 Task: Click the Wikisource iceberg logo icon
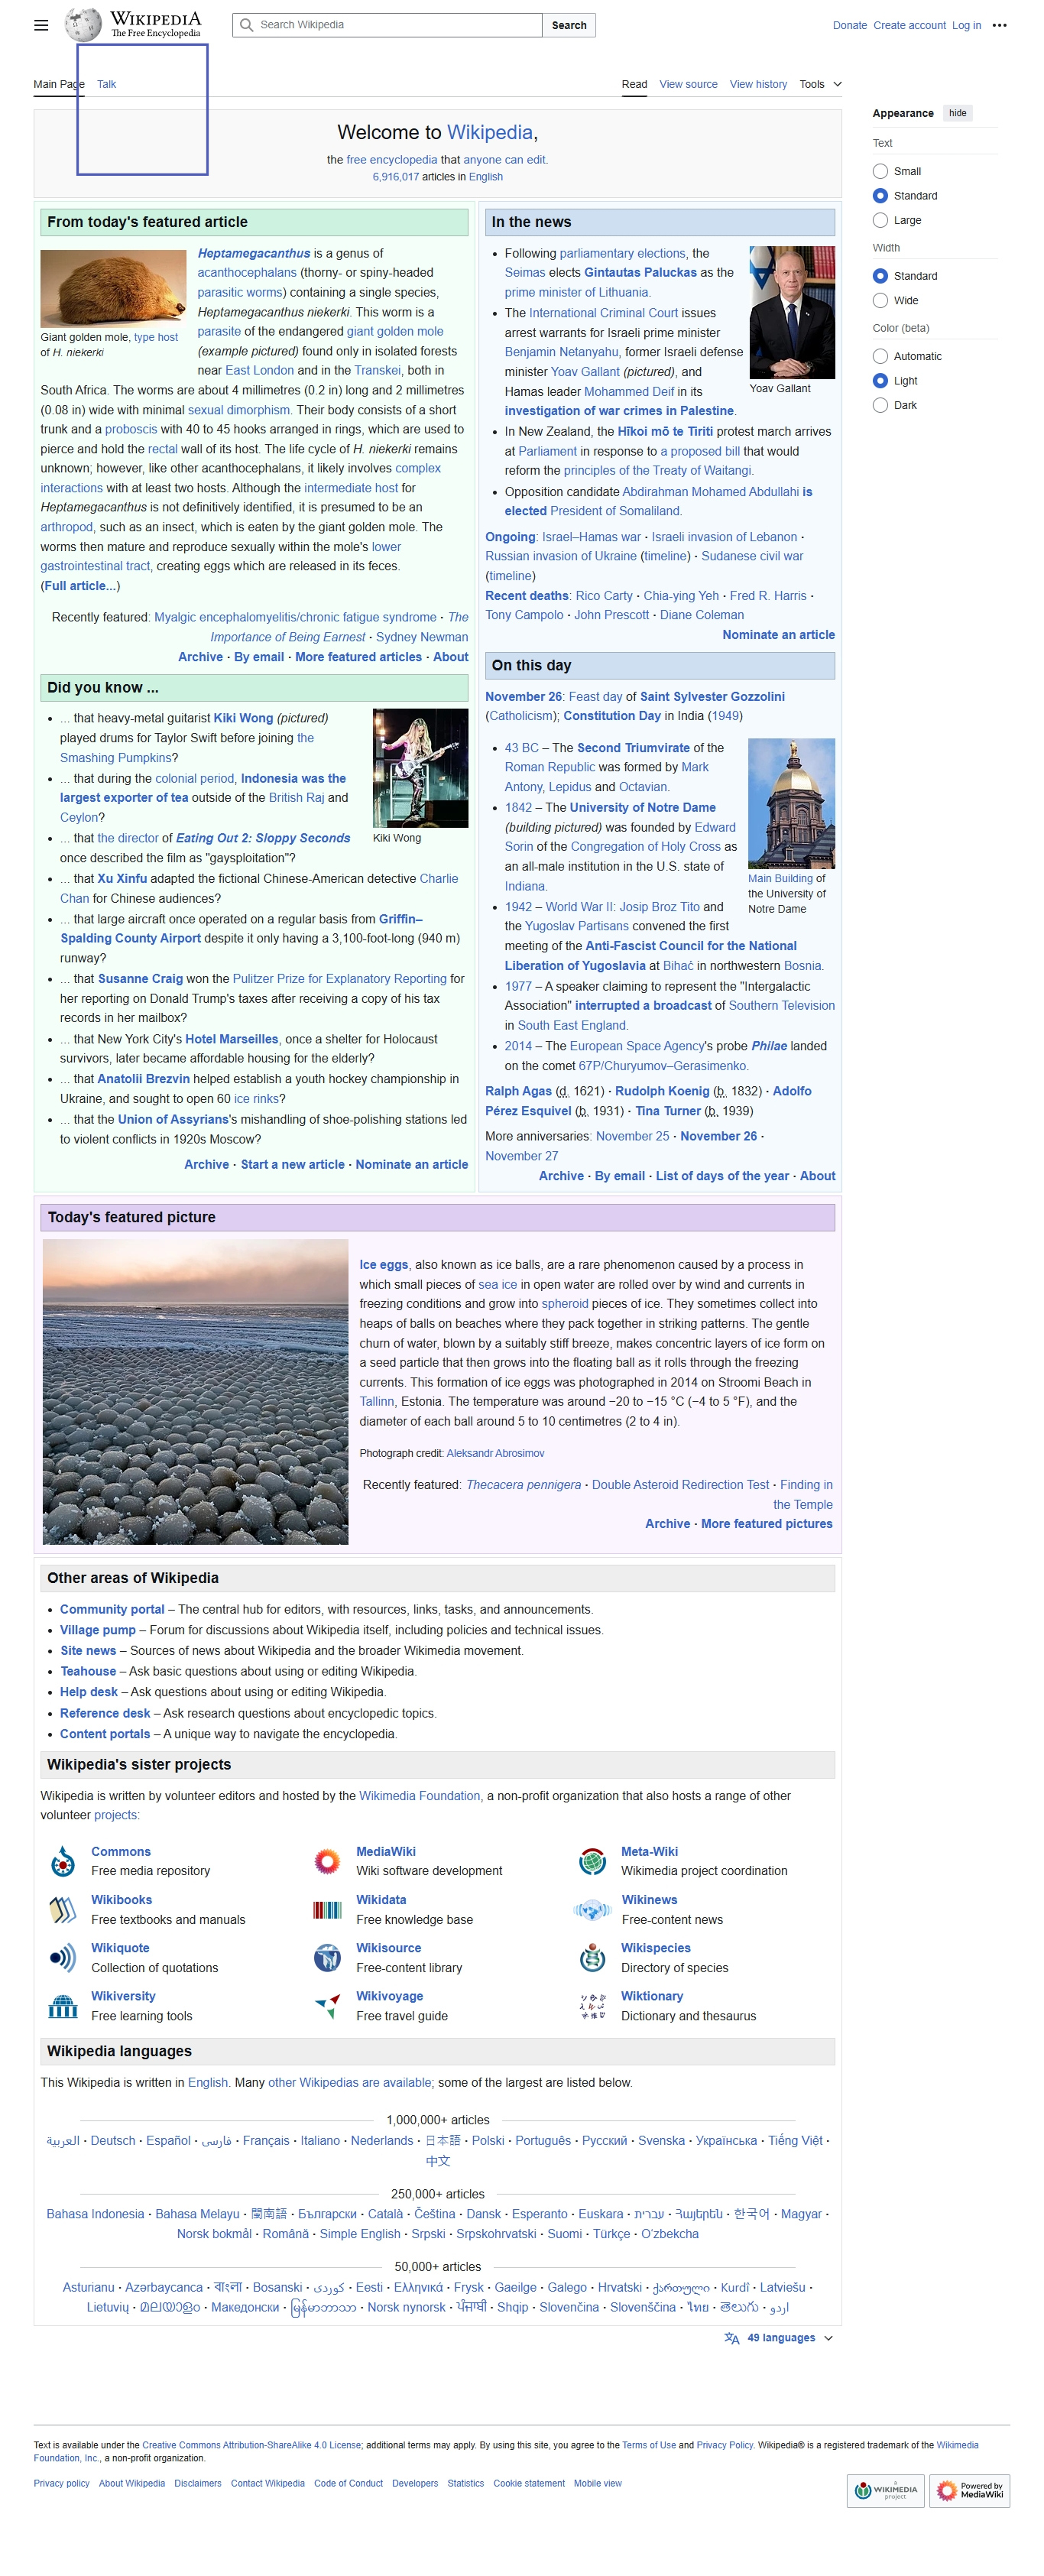[327, 1957]
